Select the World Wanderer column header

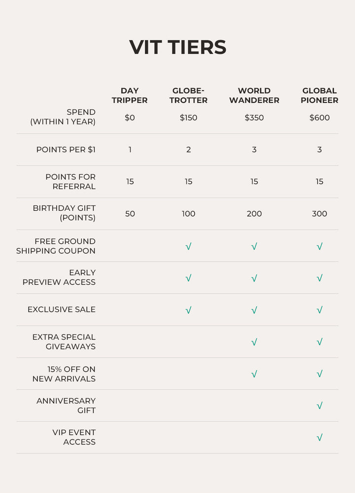pos(254,95)
